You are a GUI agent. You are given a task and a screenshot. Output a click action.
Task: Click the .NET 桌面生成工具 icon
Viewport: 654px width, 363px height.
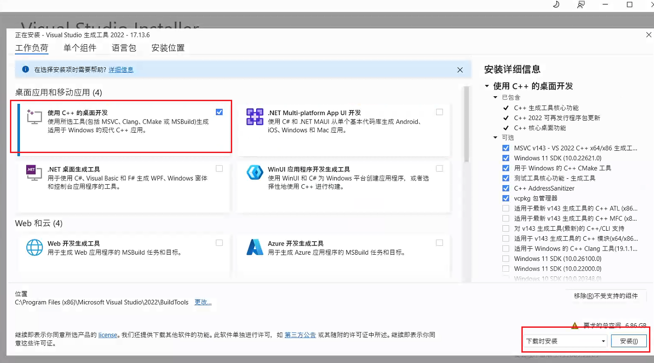34,173
